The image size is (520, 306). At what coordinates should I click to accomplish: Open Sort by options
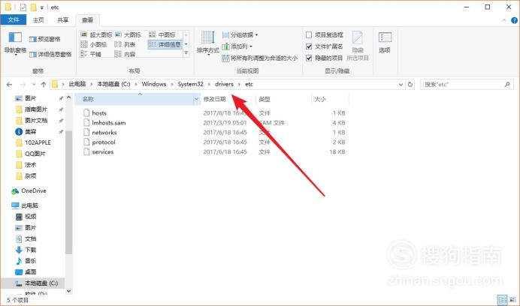(208, 43)
